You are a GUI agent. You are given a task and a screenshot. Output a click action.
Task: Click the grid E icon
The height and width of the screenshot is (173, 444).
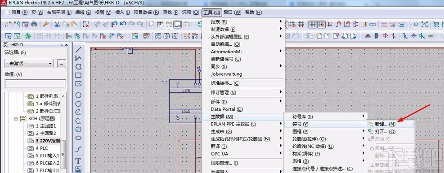301,25
